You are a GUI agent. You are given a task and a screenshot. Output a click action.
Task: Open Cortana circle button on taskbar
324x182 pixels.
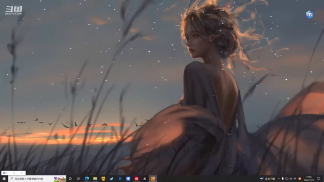tap(70, 179)
